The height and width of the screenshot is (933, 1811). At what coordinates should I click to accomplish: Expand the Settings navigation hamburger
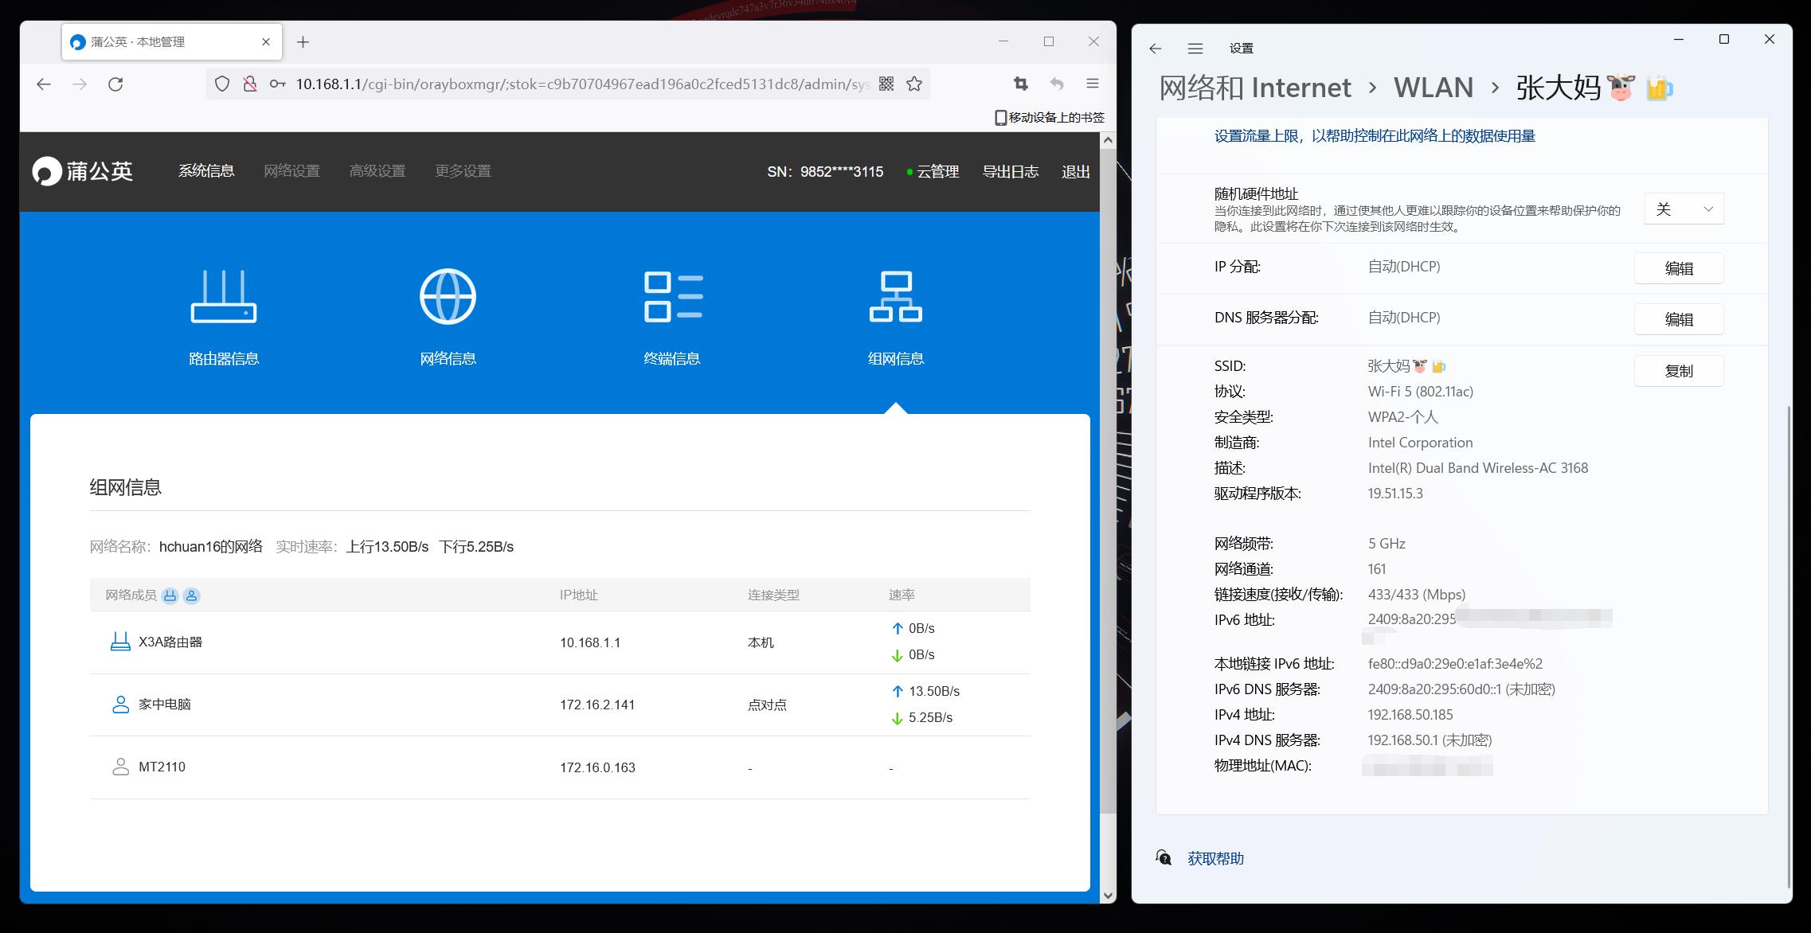click(1195, 49)
